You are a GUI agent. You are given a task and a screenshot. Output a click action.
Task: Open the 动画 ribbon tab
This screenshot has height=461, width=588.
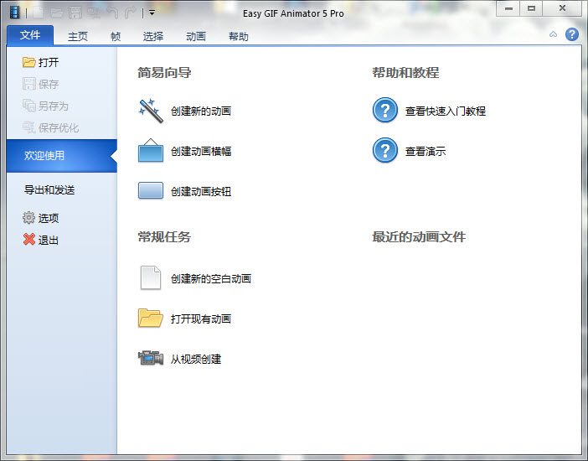pyautogui.click(x=195, y=37)
